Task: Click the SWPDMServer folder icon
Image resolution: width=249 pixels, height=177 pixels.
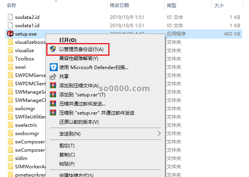Action: (11, 75)
